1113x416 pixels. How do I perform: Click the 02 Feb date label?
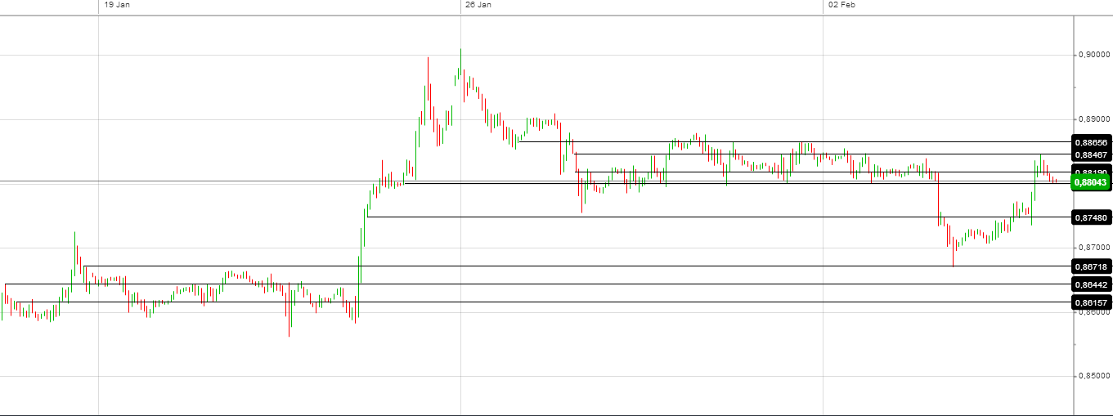tap(841, 5)
